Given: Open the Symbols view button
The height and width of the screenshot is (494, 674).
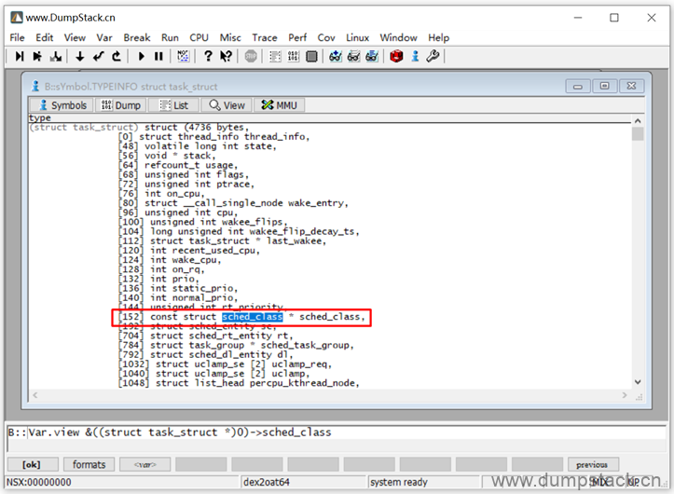Looking at the screenshot, I should 62,105.
